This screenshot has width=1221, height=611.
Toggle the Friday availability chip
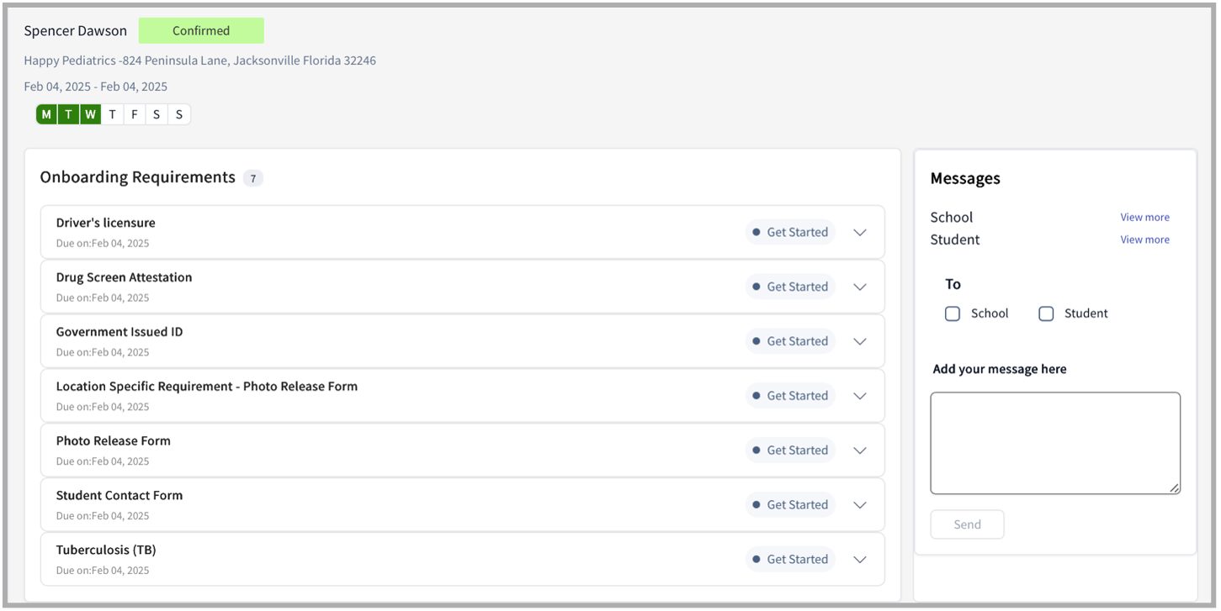(134, 113)
